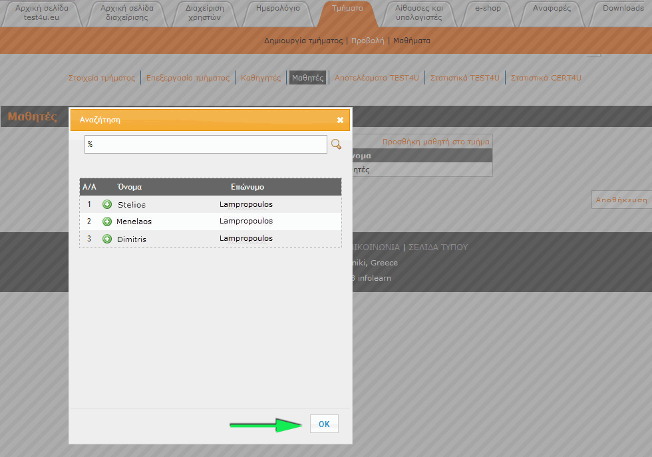Add Dimitris with green plus icon
Image resolution: width=652 pixels, height=457 pixels.
(x=107, y=239)
